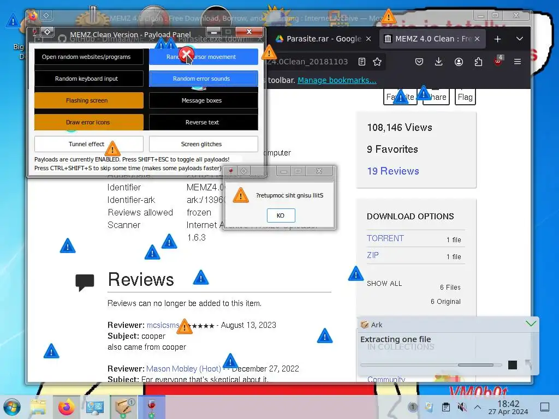Expand the list all tabs chevron
559x419 pixels.
520,39
